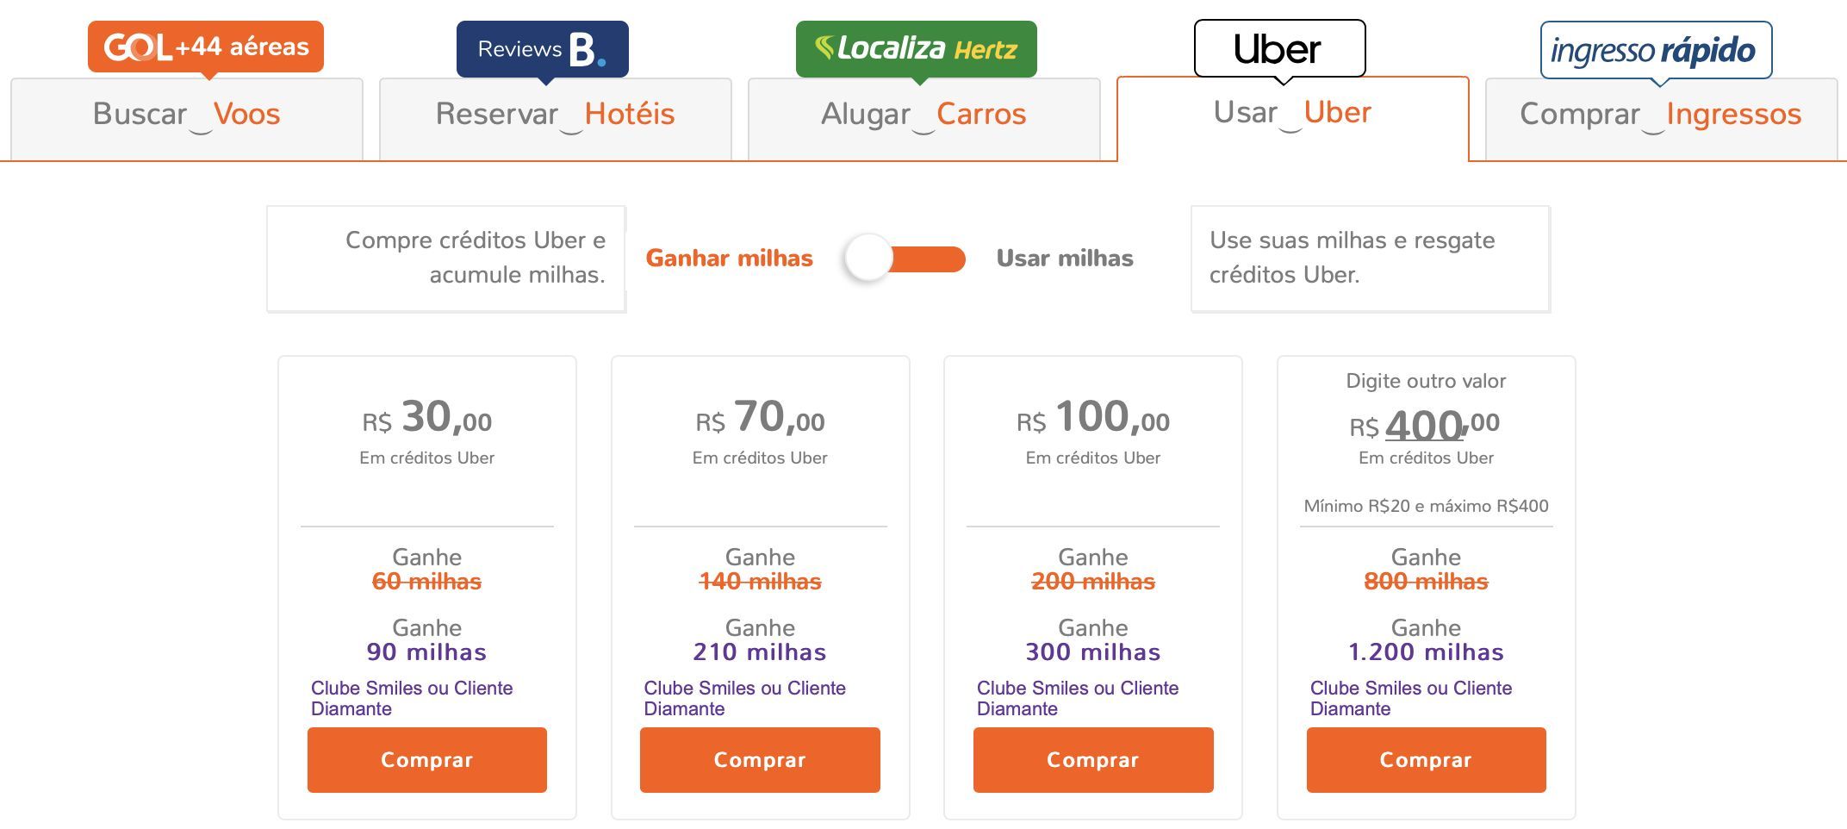
Task: Click the Localiza Hertz logo badge
Action: (x=917, y=49)
